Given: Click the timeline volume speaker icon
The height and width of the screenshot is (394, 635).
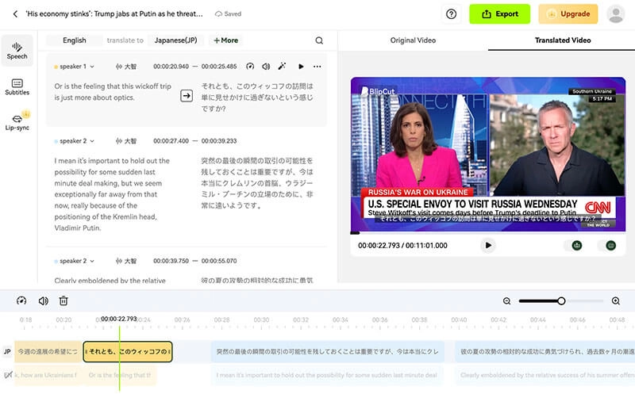Looking at the screenshot, I should click(x=43, y=301).
